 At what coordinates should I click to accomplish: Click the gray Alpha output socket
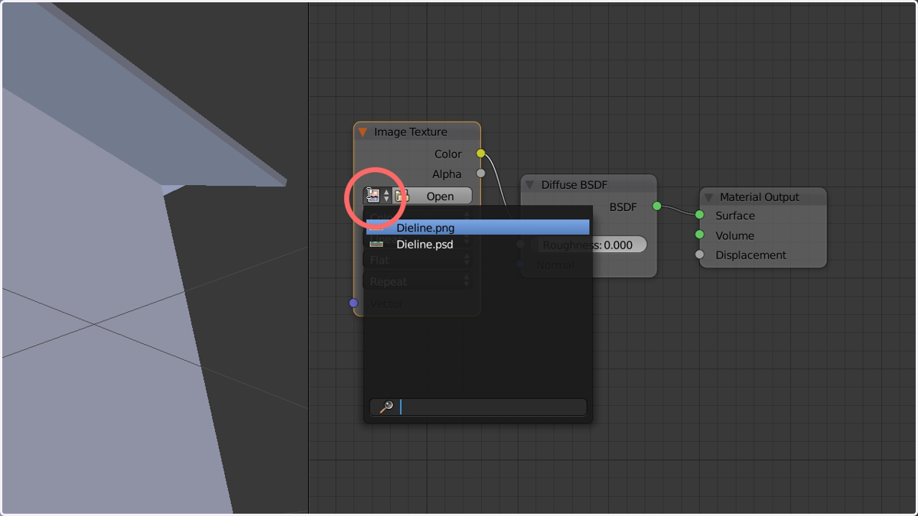pyautogui.click(x=481, y=174)
